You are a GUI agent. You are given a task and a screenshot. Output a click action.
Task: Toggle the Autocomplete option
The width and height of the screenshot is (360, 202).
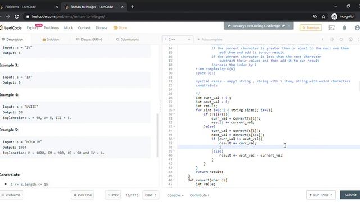click(x=210, y=39)
